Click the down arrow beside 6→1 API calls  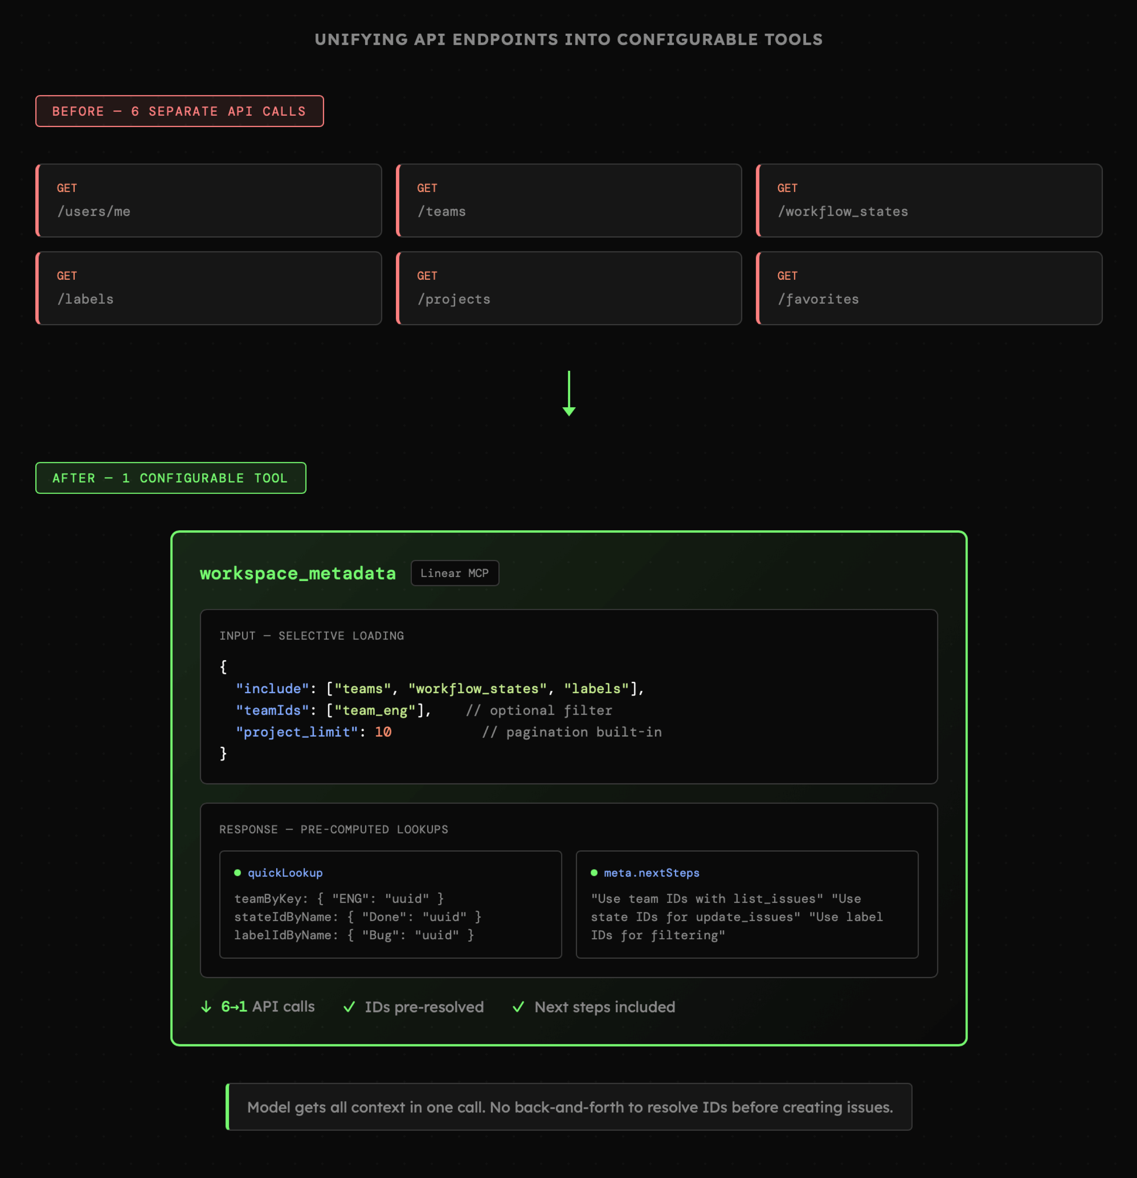206,1007
